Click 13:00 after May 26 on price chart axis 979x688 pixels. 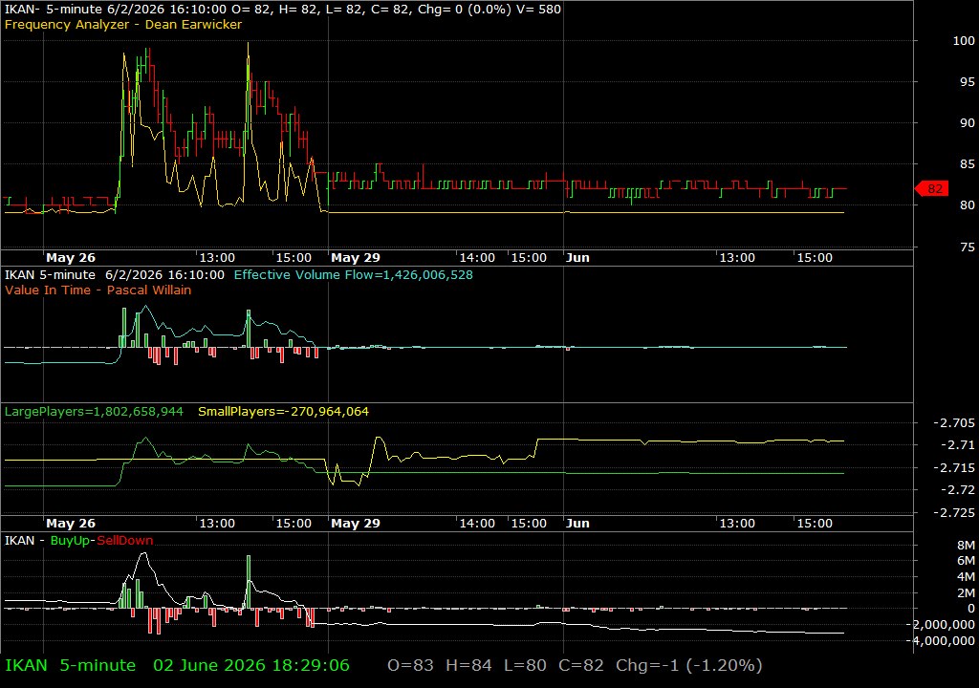pyautogui.click(x=217, y=258)
